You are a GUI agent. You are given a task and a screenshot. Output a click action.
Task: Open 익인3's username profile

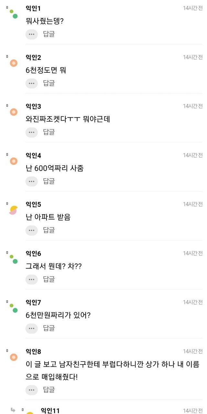(x=33, y=106)
